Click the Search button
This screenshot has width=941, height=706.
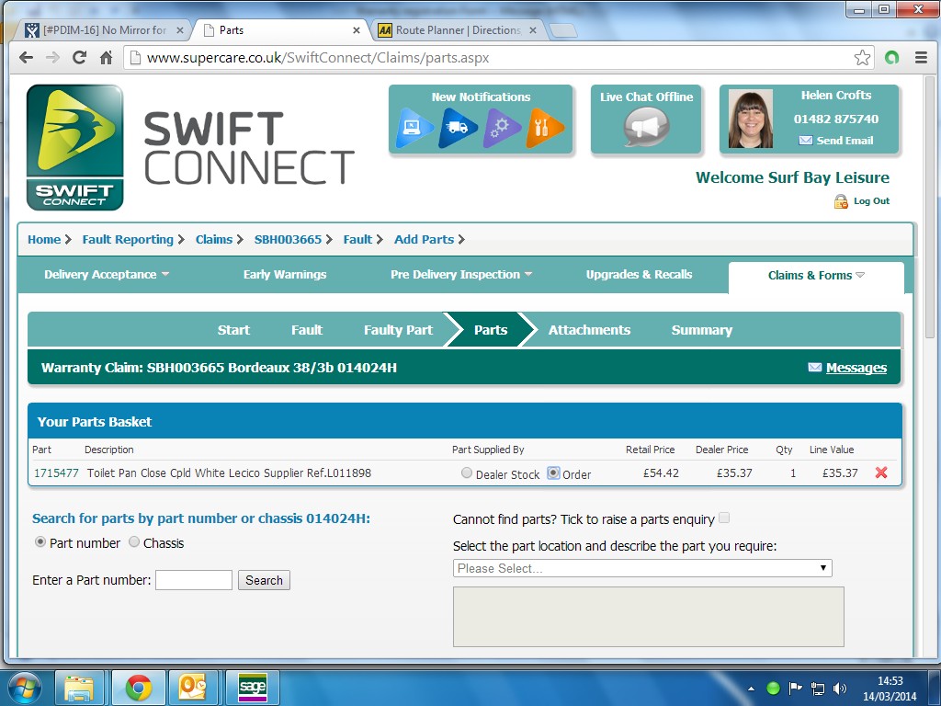pyautogui.click(x=264, y=580)
